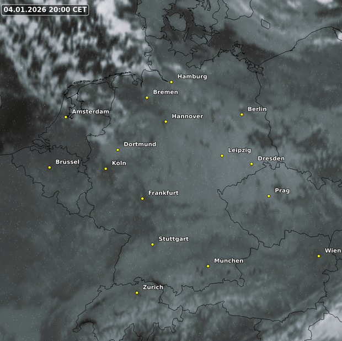The image size is (342, 341).
Task: Click the yellow Hamburg city marker
Action: point(171,82)
